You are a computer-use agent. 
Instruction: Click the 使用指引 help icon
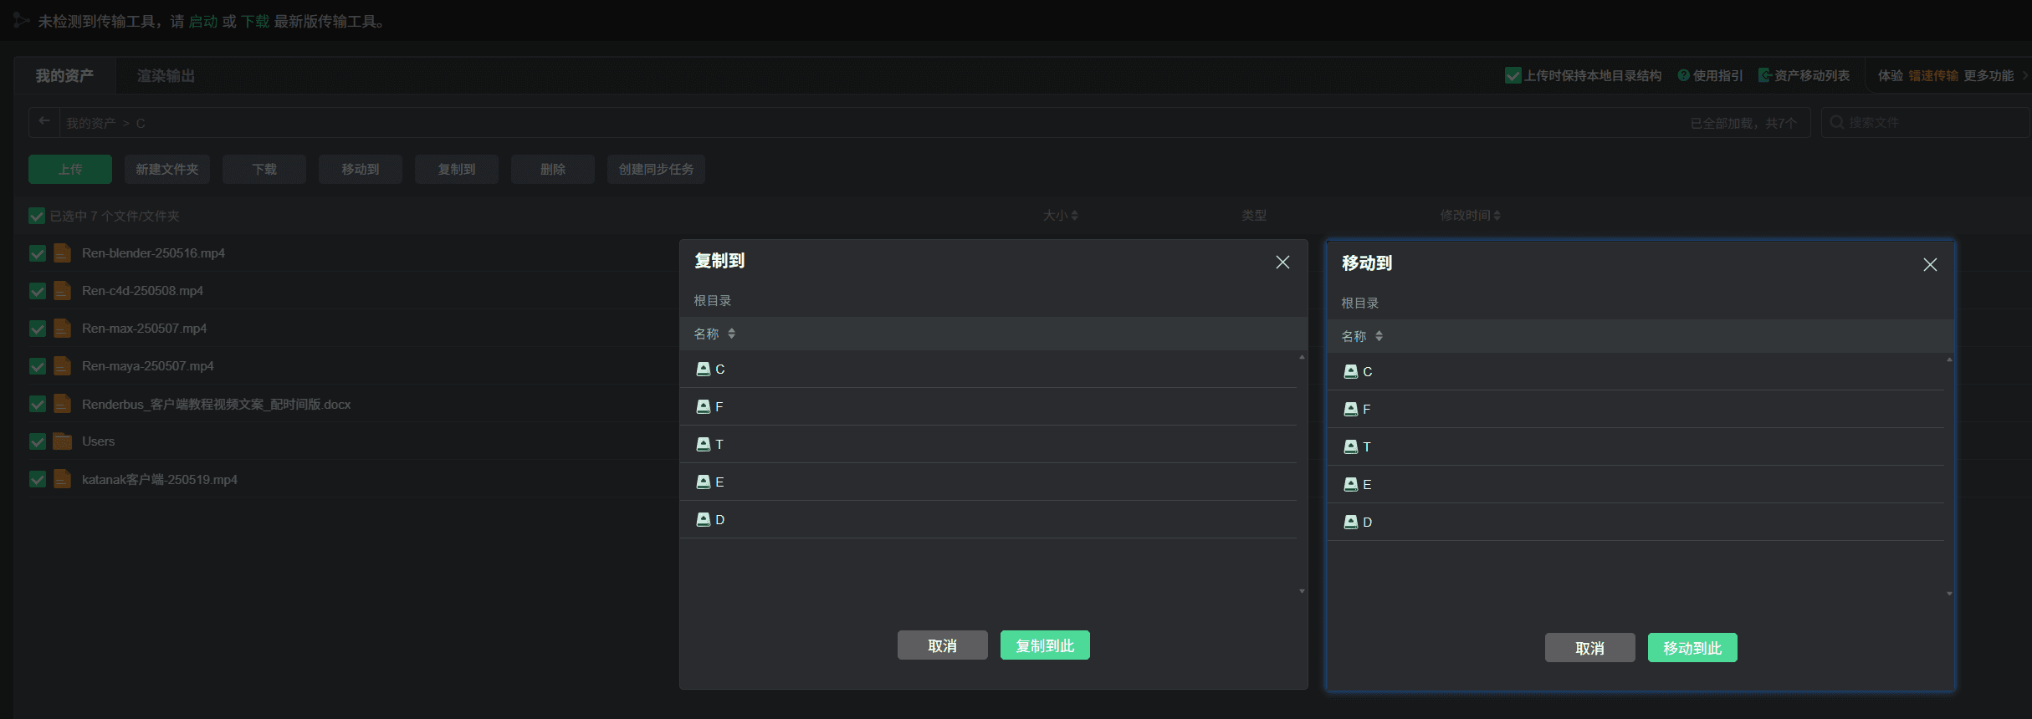1683,75
